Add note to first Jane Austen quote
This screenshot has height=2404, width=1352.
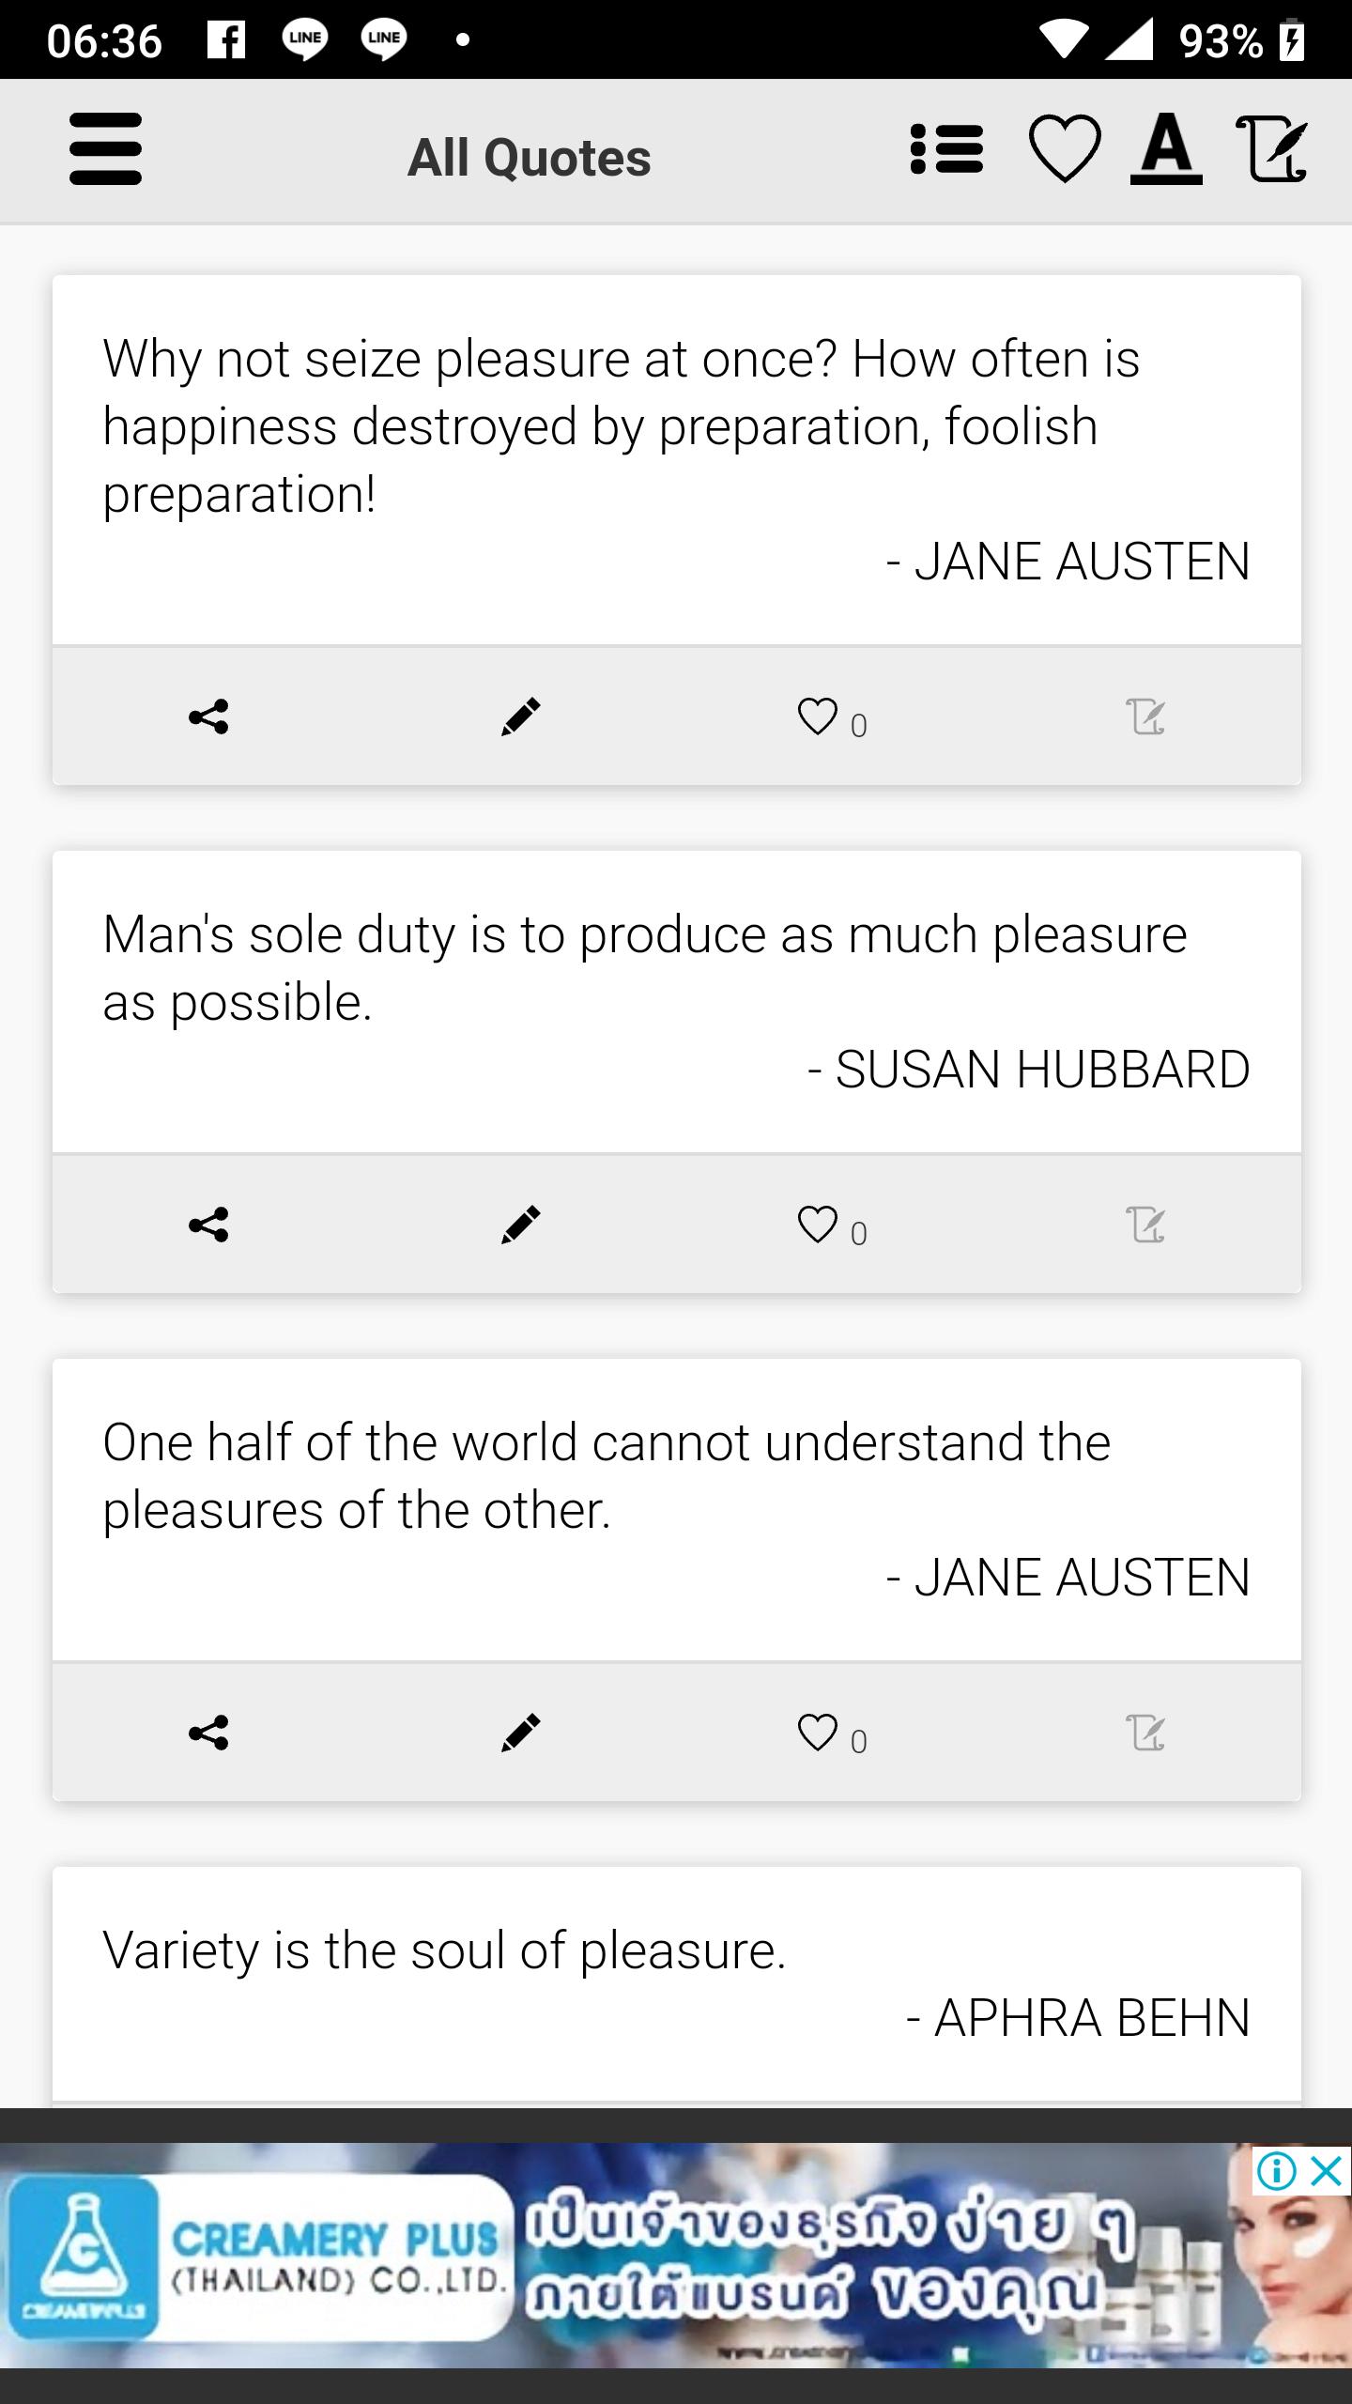(1145, 717)
